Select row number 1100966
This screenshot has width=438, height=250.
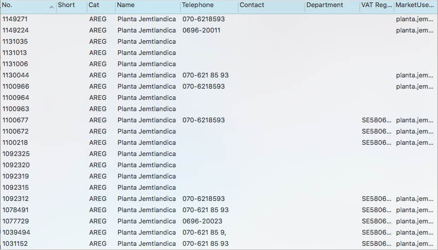[x=219, y=86]
